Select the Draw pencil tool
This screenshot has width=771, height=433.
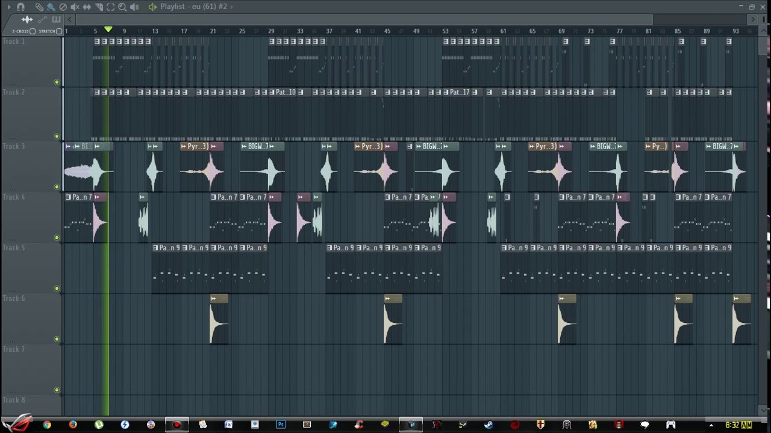coord(39,7)
